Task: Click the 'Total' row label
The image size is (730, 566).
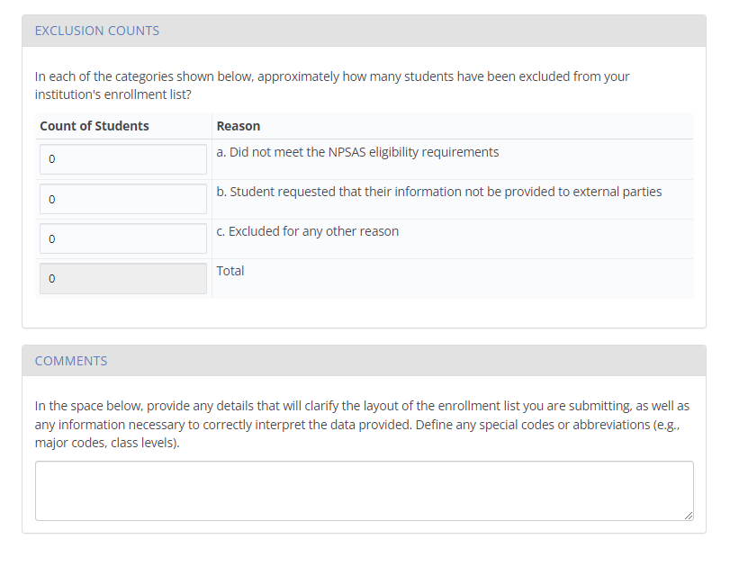Action: tap(230, 271)
